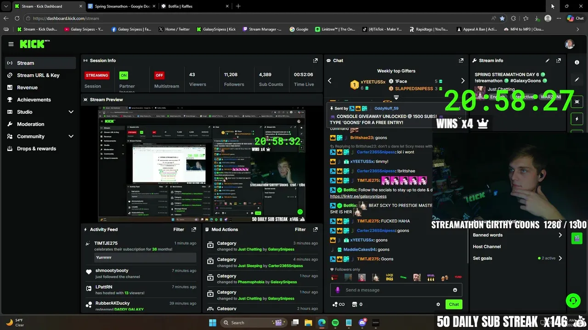The width and height of the screenshot is (588, 330).
Task: Expand the Community sidebar section
Action: (71, 136)
